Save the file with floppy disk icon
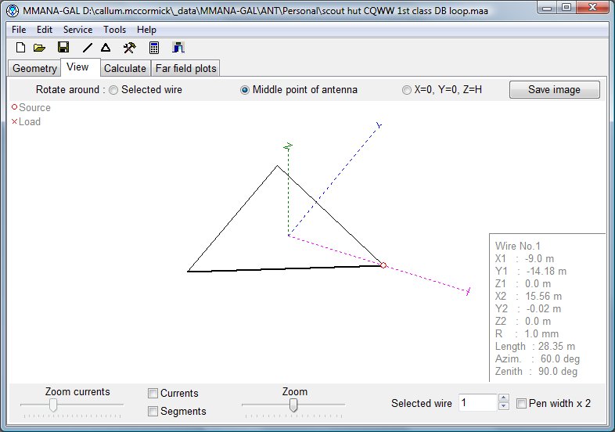This screenshot has height=432, width=615. coord(63,48)
